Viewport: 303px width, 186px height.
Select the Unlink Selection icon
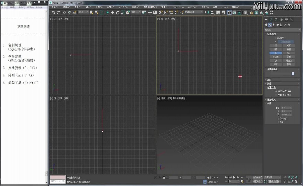pos(69,13)
